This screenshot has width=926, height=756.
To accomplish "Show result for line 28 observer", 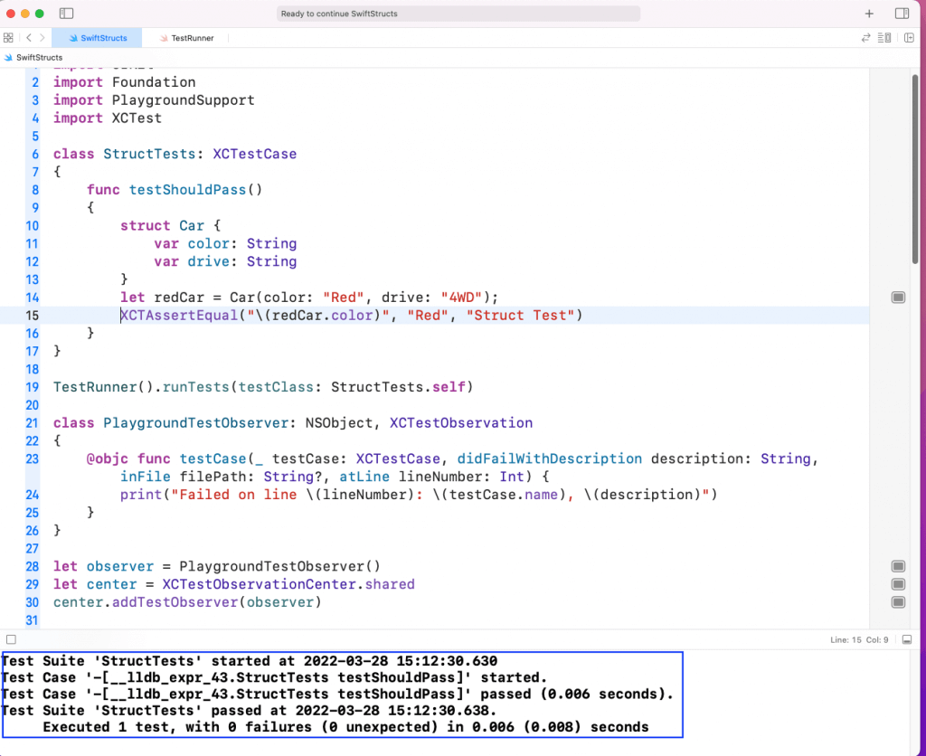I will pyautogui.click(x=898, y=567).
